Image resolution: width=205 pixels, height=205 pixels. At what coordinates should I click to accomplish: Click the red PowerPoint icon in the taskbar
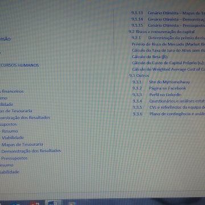pyautogui.click(x=35, y=203)
